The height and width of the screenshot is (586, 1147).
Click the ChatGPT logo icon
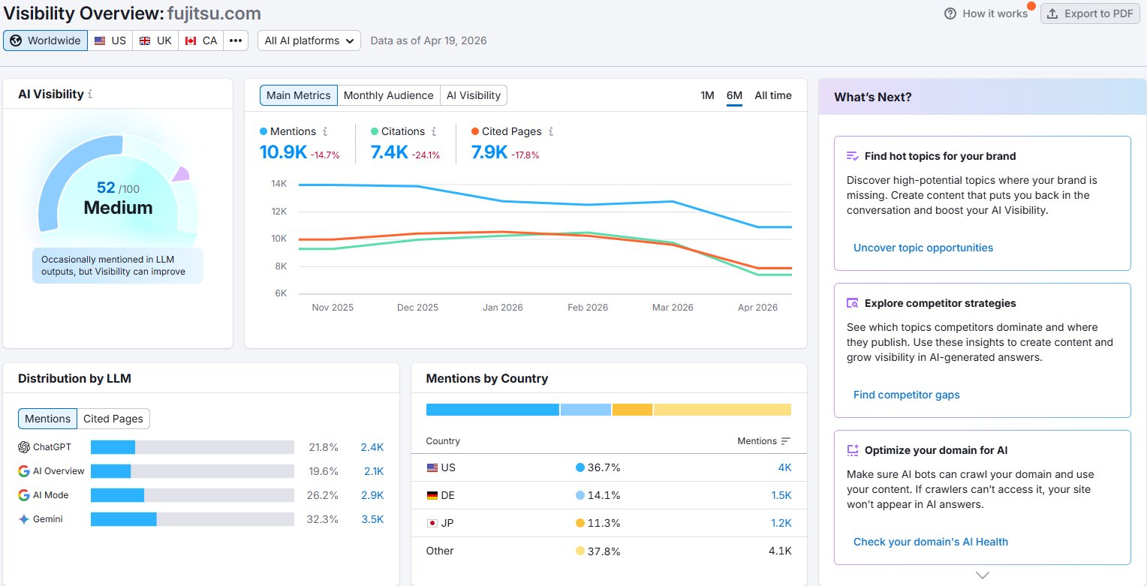(x=24, y=447)
